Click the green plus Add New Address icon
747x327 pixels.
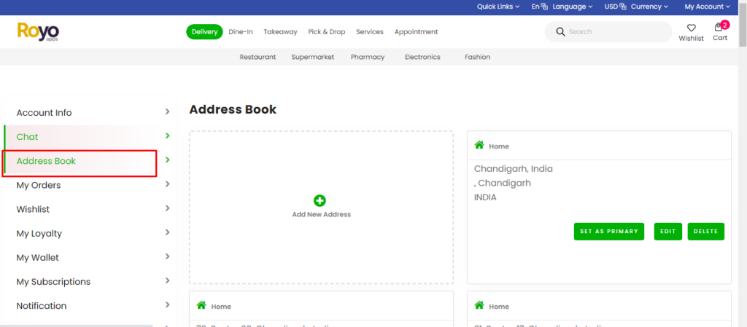320,201
